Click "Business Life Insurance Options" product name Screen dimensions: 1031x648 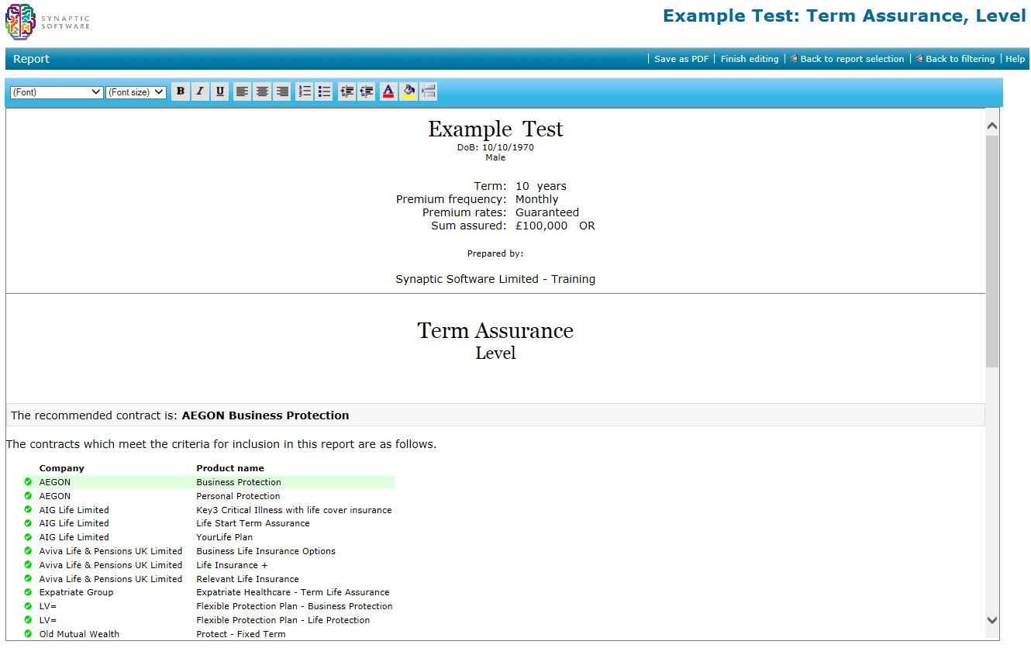coord(266,551)
